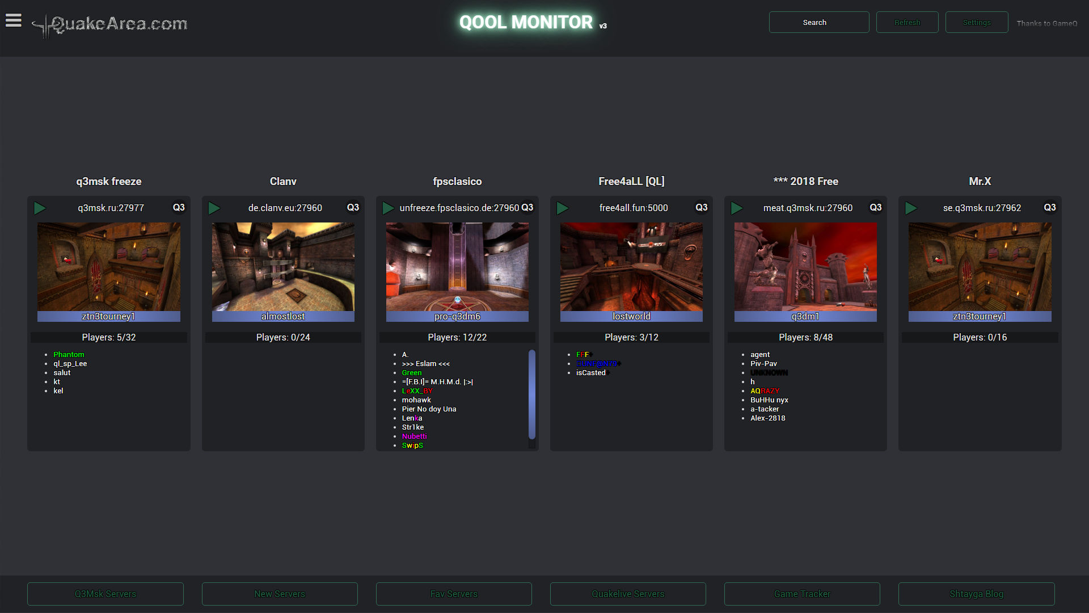The height and width of the screenshot is (613, 1089).
Task: Click the unfreeze.fpsclasico.de:27960 address
Action: (459, 208)
